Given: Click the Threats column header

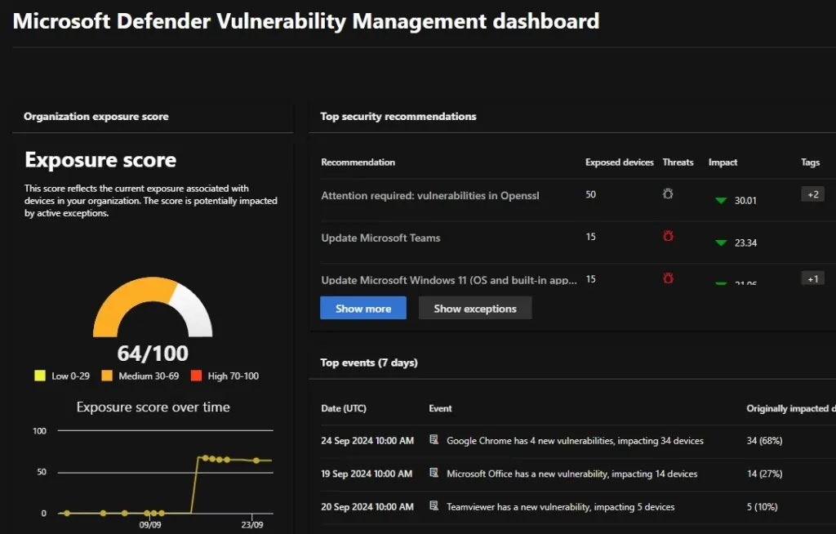Looking at the screenshot, I should point(678,162).
